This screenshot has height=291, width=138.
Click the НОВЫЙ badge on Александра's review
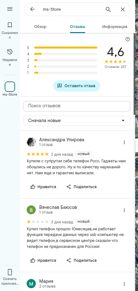tap(84, 154)
